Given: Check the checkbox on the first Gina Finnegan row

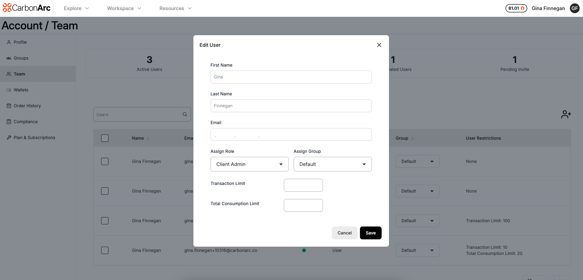Looking at the screenshot, I should click(x=105, y=161).
